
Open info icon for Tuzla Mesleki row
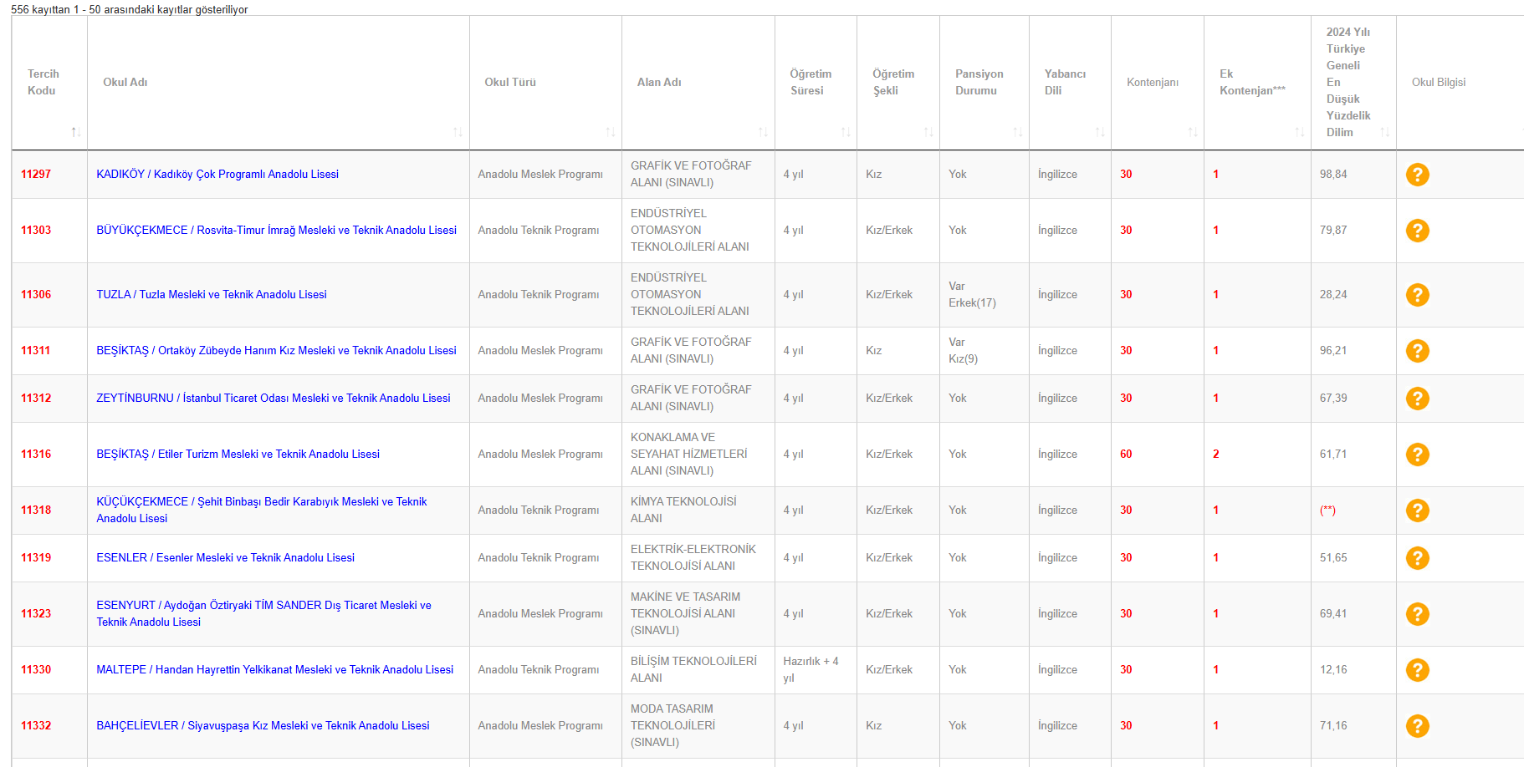pos(1417,295)
